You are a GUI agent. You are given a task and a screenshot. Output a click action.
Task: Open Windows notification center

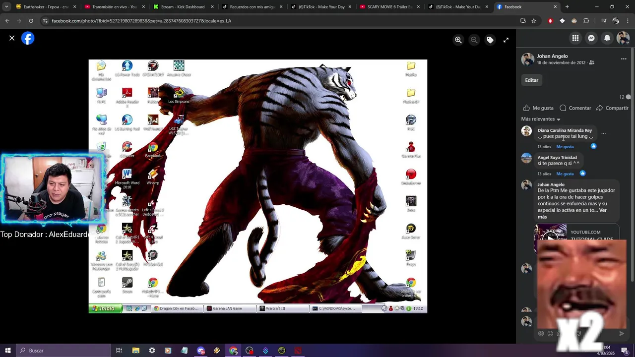click(624, 351)
